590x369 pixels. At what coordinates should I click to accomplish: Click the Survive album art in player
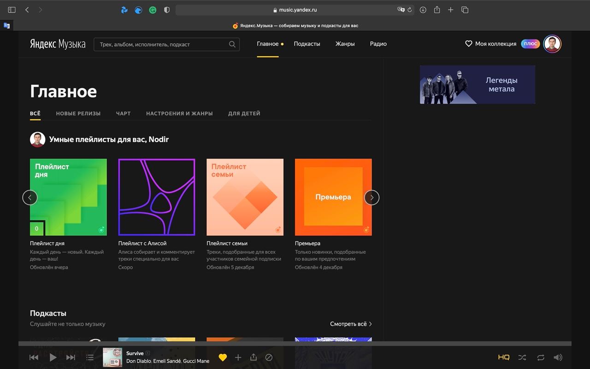(x=112, y=357)
